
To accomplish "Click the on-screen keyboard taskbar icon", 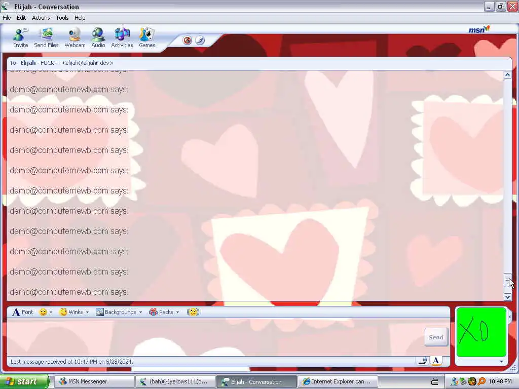I will click(434, 382).
